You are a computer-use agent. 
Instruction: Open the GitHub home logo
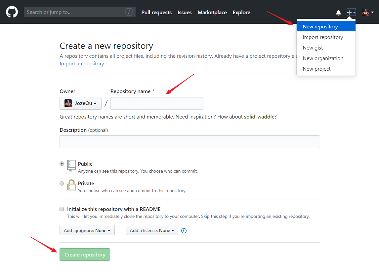(12, 12)
